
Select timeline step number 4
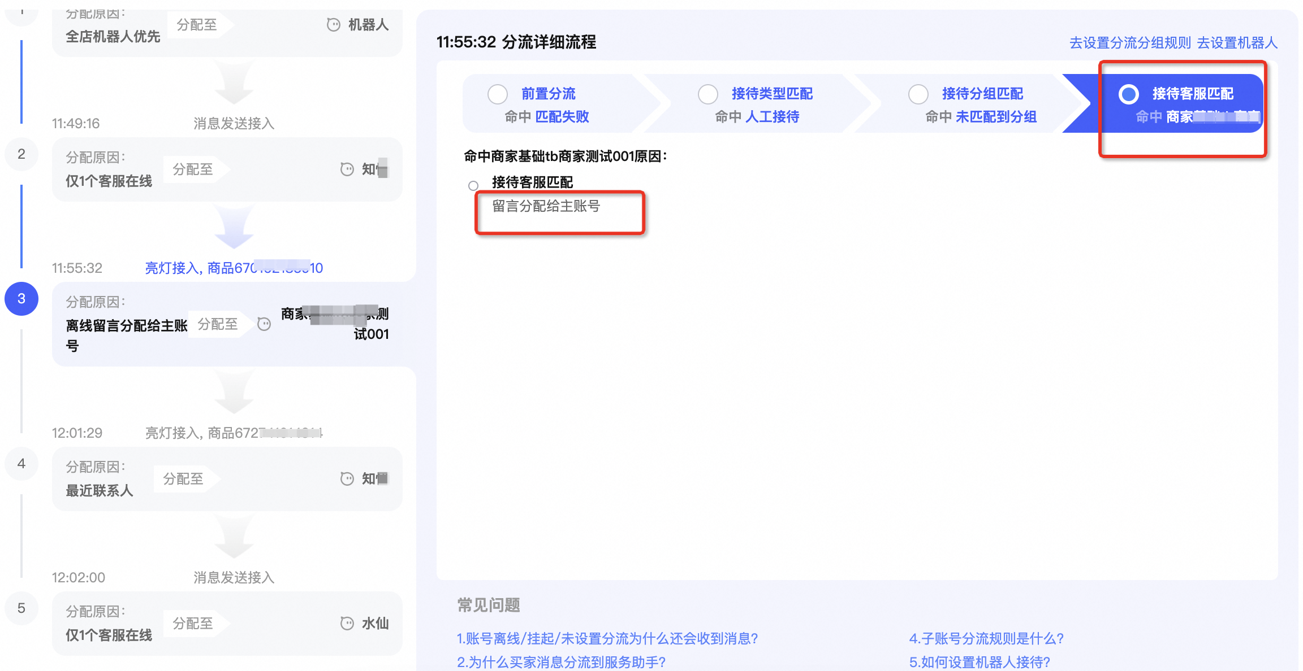tap(21, 463)
